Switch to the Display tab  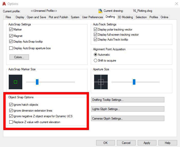pos(20,17)
